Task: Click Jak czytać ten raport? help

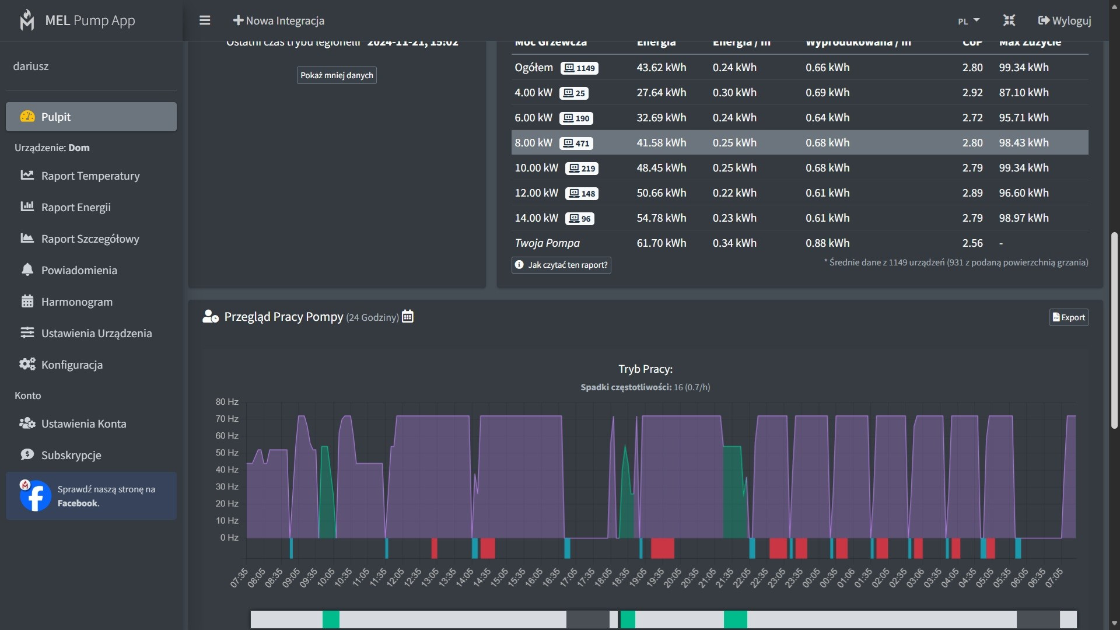Action: (561, 265)
